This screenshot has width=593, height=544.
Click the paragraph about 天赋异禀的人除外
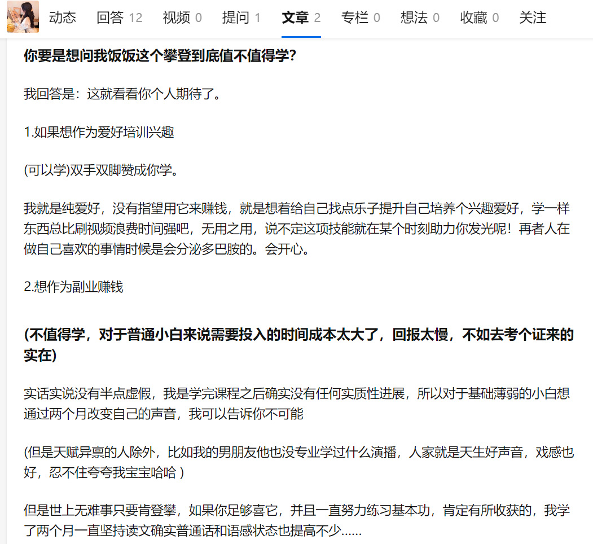point(299,462)
